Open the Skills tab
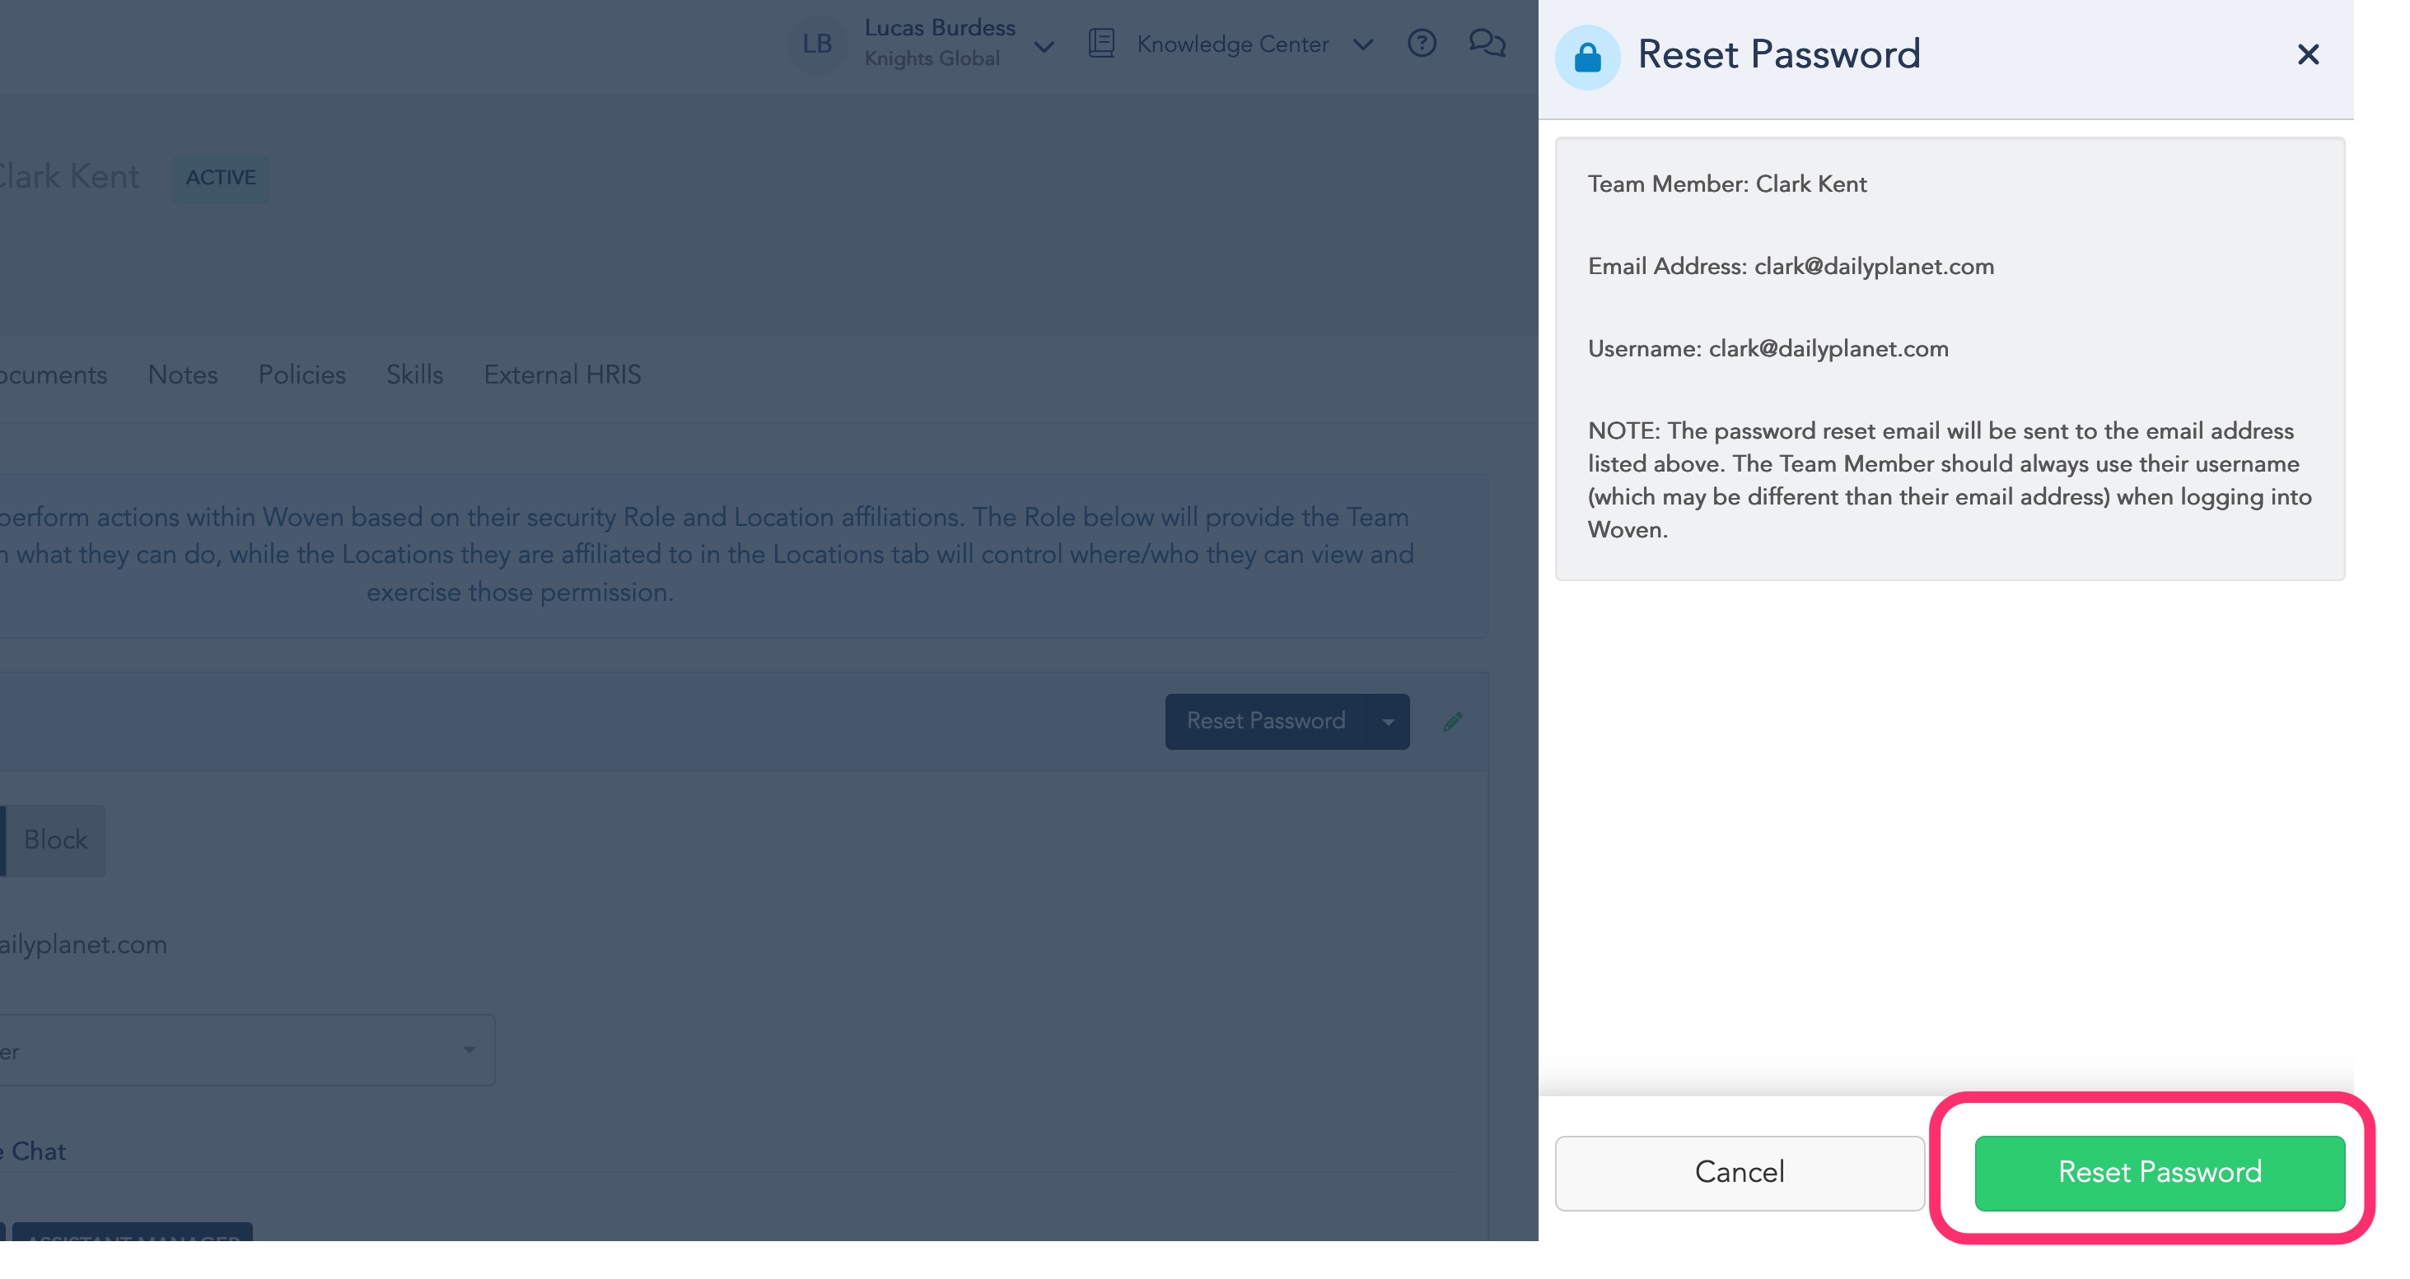Viewport: 2410px width, 1279px height. pos(414,375)
